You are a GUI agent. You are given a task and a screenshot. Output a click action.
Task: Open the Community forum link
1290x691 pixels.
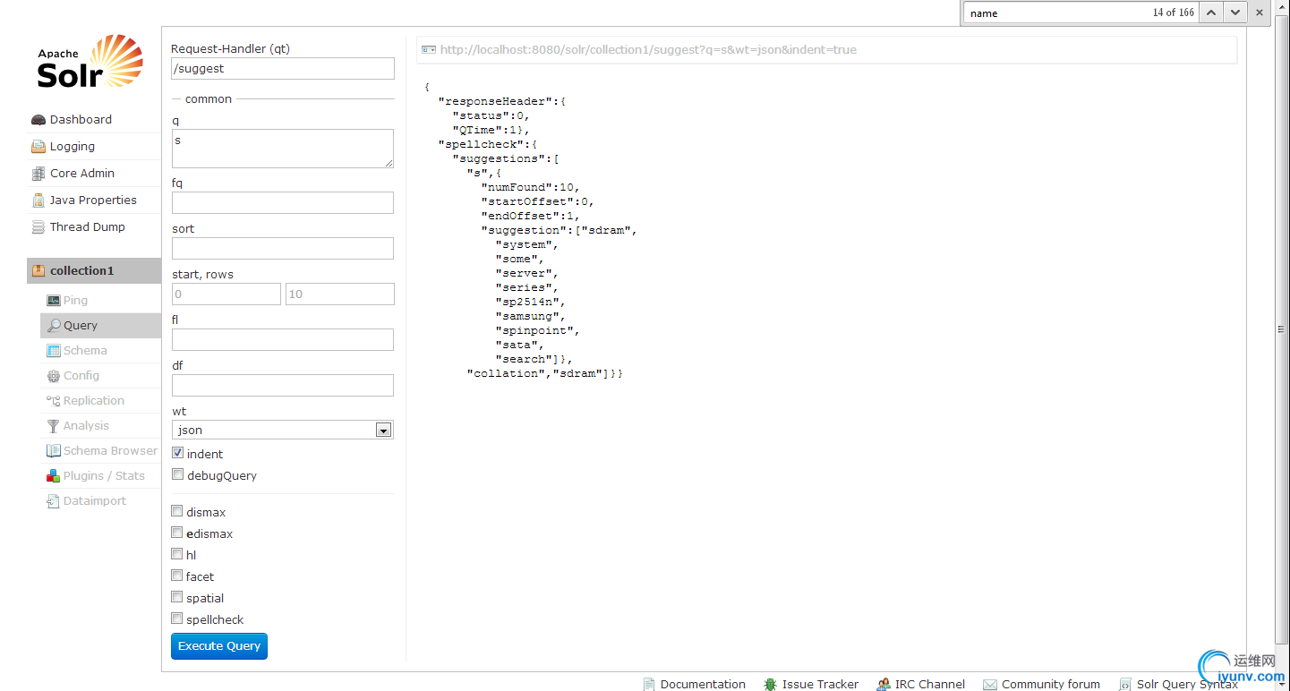[1051, 685]
